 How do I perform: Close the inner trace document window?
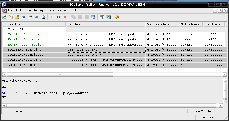click(x=225, y=10)
